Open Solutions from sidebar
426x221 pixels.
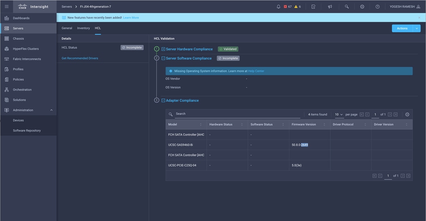[x=28, y=100]
